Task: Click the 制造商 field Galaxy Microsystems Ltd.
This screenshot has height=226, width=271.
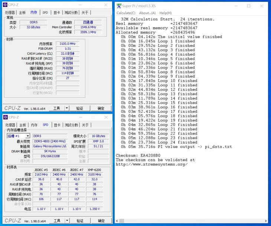Action: click(50, 146)
